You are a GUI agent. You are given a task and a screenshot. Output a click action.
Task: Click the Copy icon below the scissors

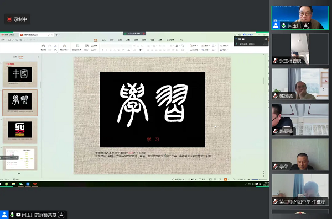pyautogui.click(x=55, y=50)
